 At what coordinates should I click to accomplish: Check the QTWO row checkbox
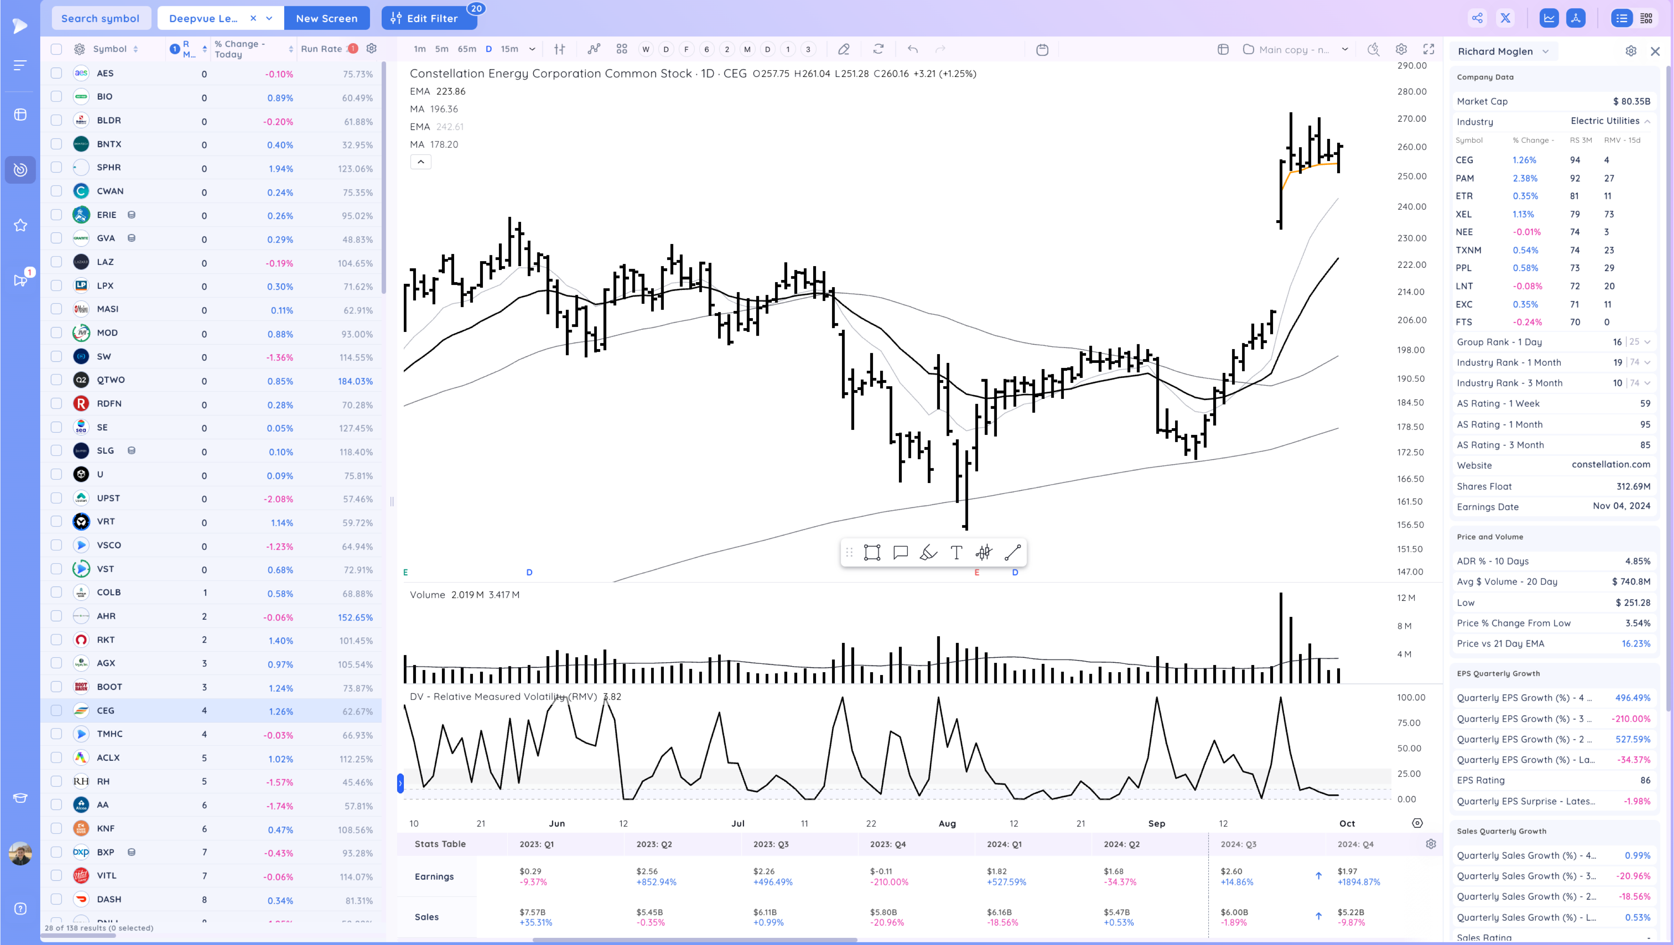pyautogui.click(x=56, y=380)
